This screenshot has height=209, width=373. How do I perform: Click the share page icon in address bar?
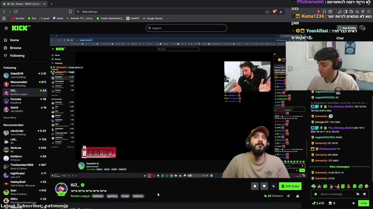[267, 12]
